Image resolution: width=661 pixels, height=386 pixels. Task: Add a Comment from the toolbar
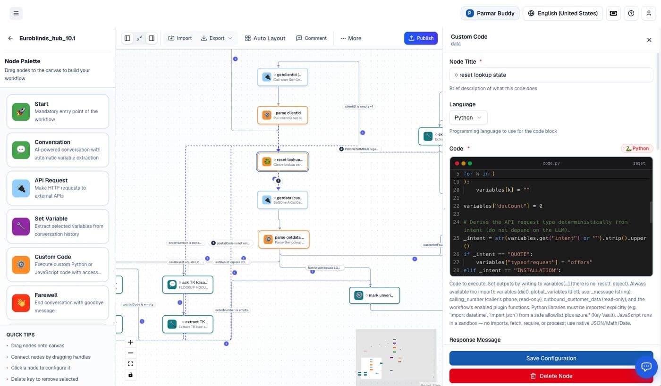coord(311,38)
